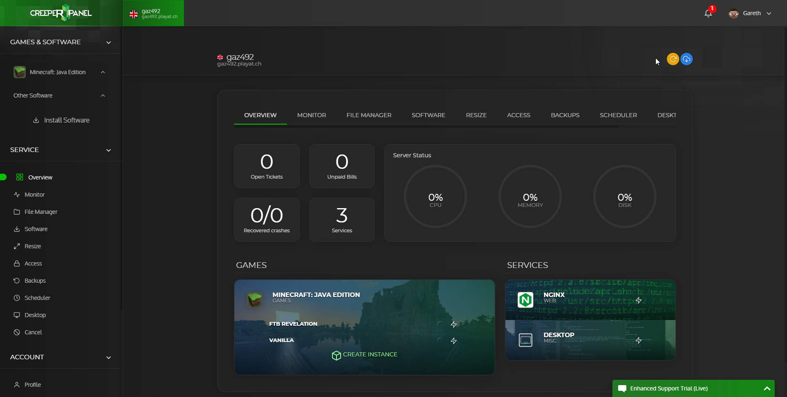This screenshot has height=397, width=787.
Task: Open the Resize tab
Action: coord(476,115)
